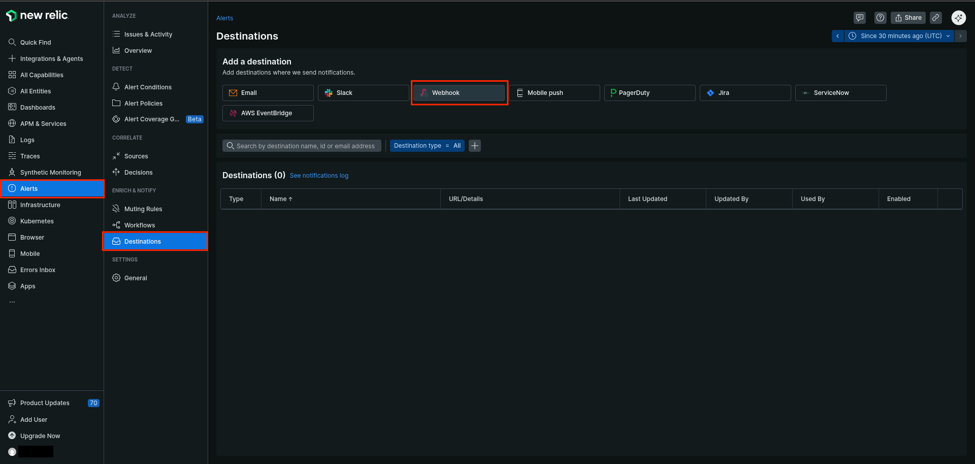Click the feedback chat icon in header

pos(859,18)
